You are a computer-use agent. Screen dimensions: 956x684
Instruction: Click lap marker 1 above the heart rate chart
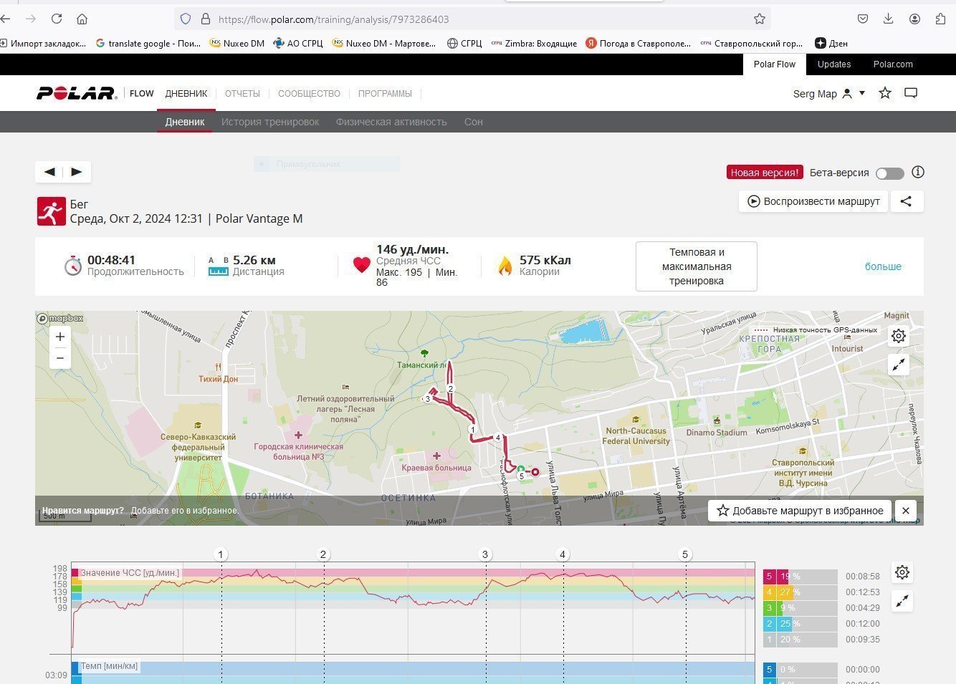tap(221, 554)
